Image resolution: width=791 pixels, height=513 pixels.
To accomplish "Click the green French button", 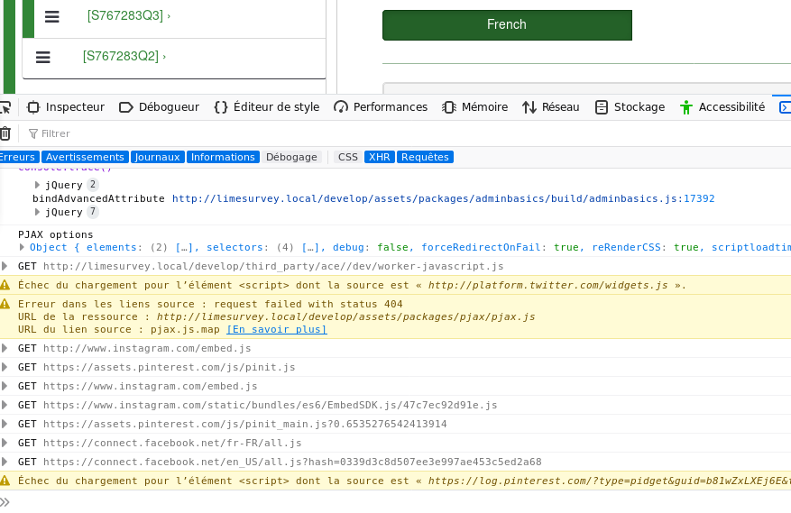I will click(507, 25).
